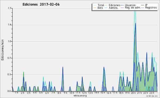
Task: Click the y-axis label 'Ediciones/min'
Action: (x=2, y=50)
